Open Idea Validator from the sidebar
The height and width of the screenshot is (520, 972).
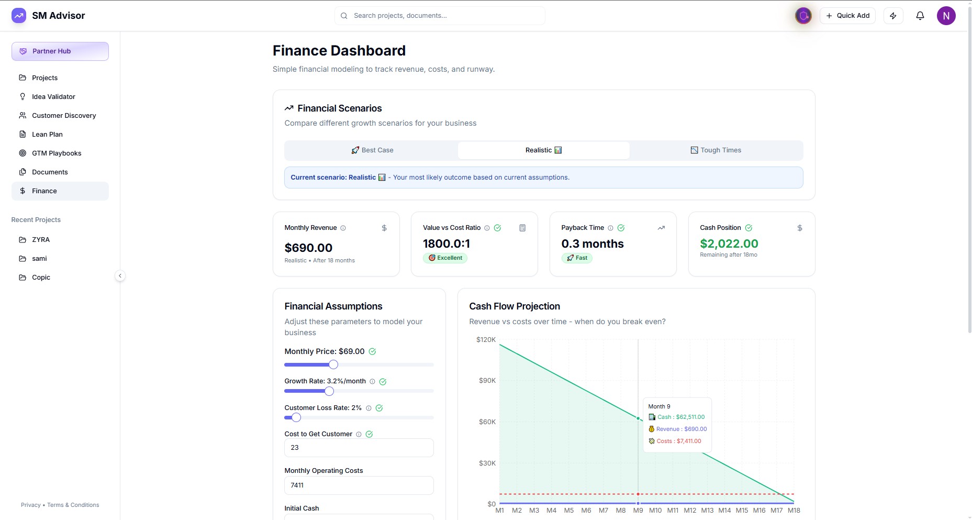coord(53,97)
